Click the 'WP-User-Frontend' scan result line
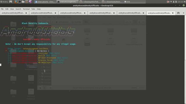186x104 pixels. [37, 58]
